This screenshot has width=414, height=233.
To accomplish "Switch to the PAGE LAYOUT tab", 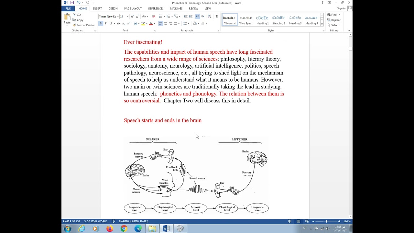I will 133,8.
